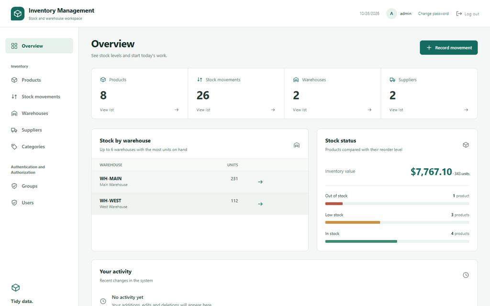Image resolution: width=490 pixels, height=306 pixels.
Task: Click the Change password link
Action: [433, 14]
